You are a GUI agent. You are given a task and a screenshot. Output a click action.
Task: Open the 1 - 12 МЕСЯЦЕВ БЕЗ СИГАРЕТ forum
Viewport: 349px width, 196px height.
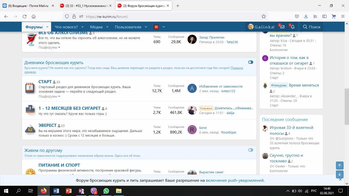click(x=69, y=108)
